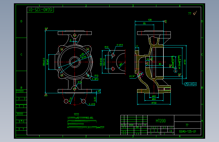Click the ø110 bolt circle dimension
This screenshot has width=219, height=142.
[70, 100]
